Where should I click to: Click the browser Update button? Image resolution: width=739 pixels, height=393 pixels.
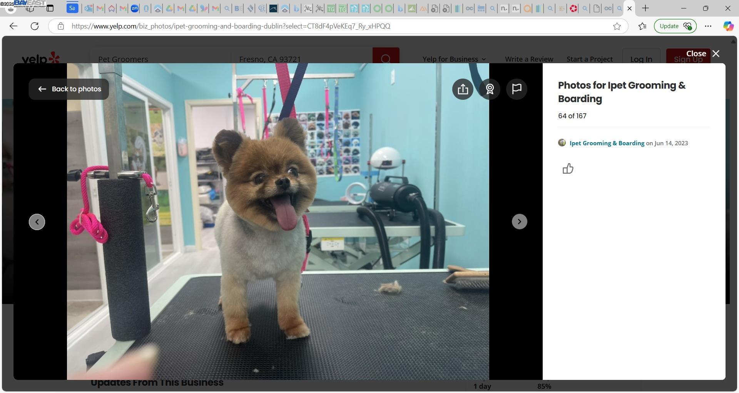[675, 26]
